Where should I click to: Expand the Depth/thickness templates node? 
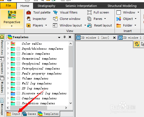click(8, 48)
